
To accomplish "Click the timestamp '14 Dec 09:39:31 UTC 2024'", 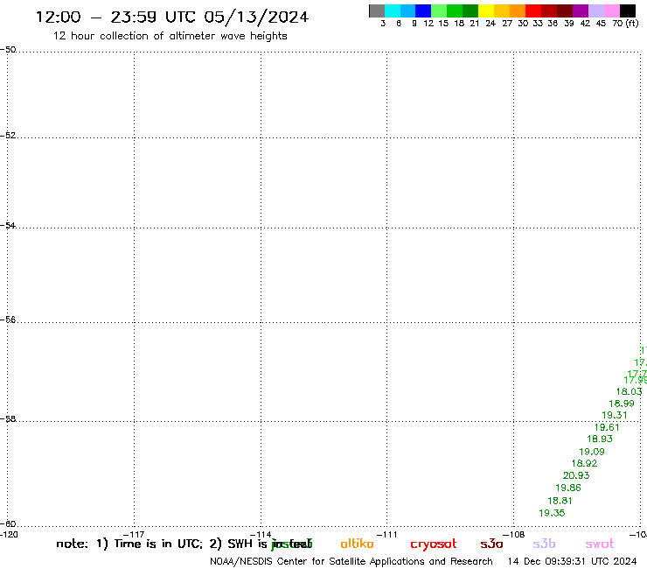I will click(572, 562).
